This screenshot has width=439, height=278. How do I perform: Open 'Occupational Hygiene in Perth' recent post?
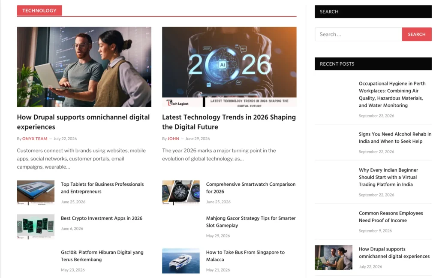pyautogui.click(x=392, y=94)
